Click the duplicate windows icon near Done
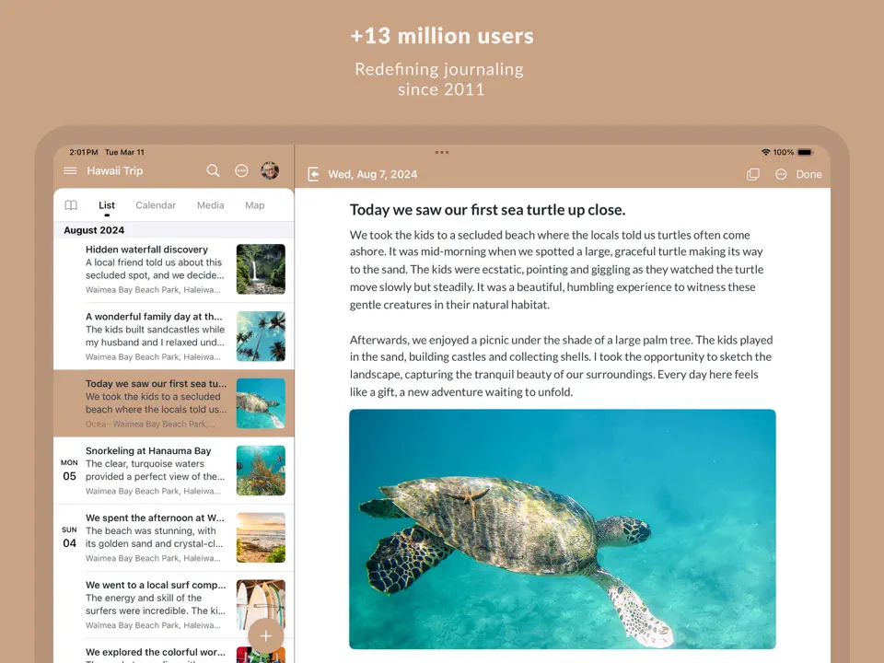884x663 pixels. tap(752, 174)
